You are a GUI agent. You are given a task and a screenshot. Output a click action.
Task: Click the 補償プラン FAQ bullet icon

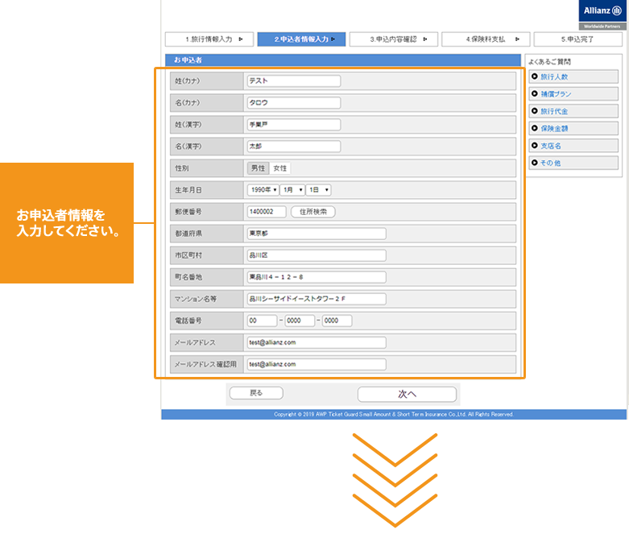pyautogui.click(x=533, y=94)
